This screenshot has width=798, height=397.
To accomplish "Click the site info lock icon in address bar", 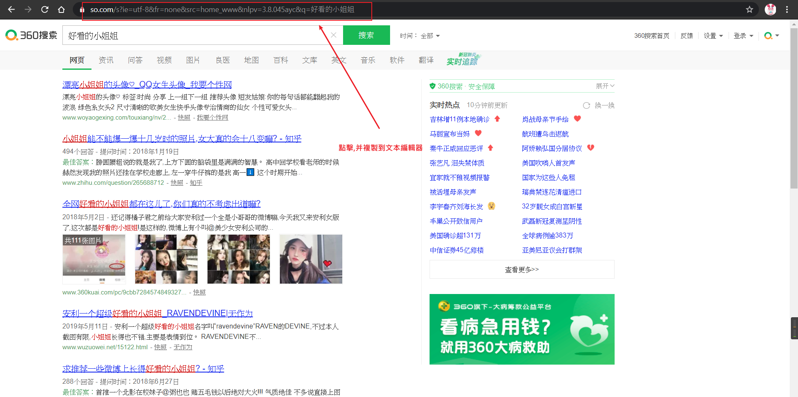I will coord(82,10).
